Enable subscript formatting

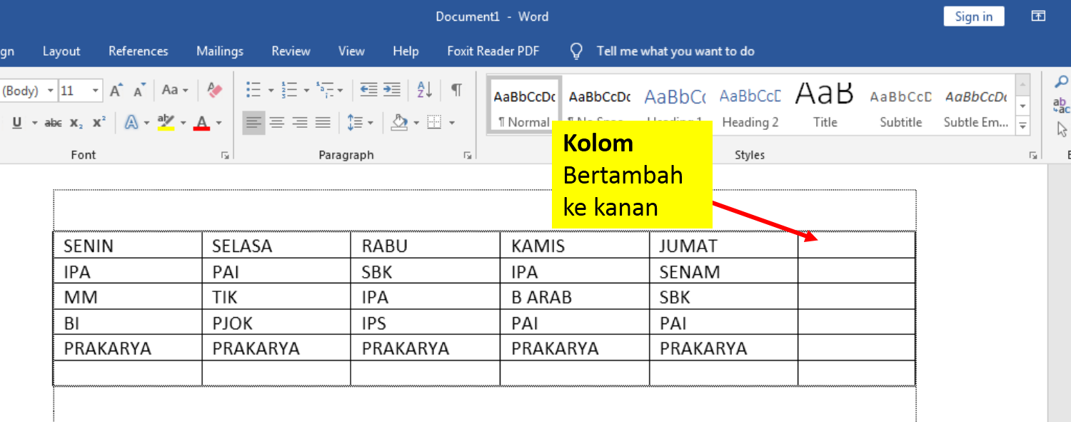point(76,123)
